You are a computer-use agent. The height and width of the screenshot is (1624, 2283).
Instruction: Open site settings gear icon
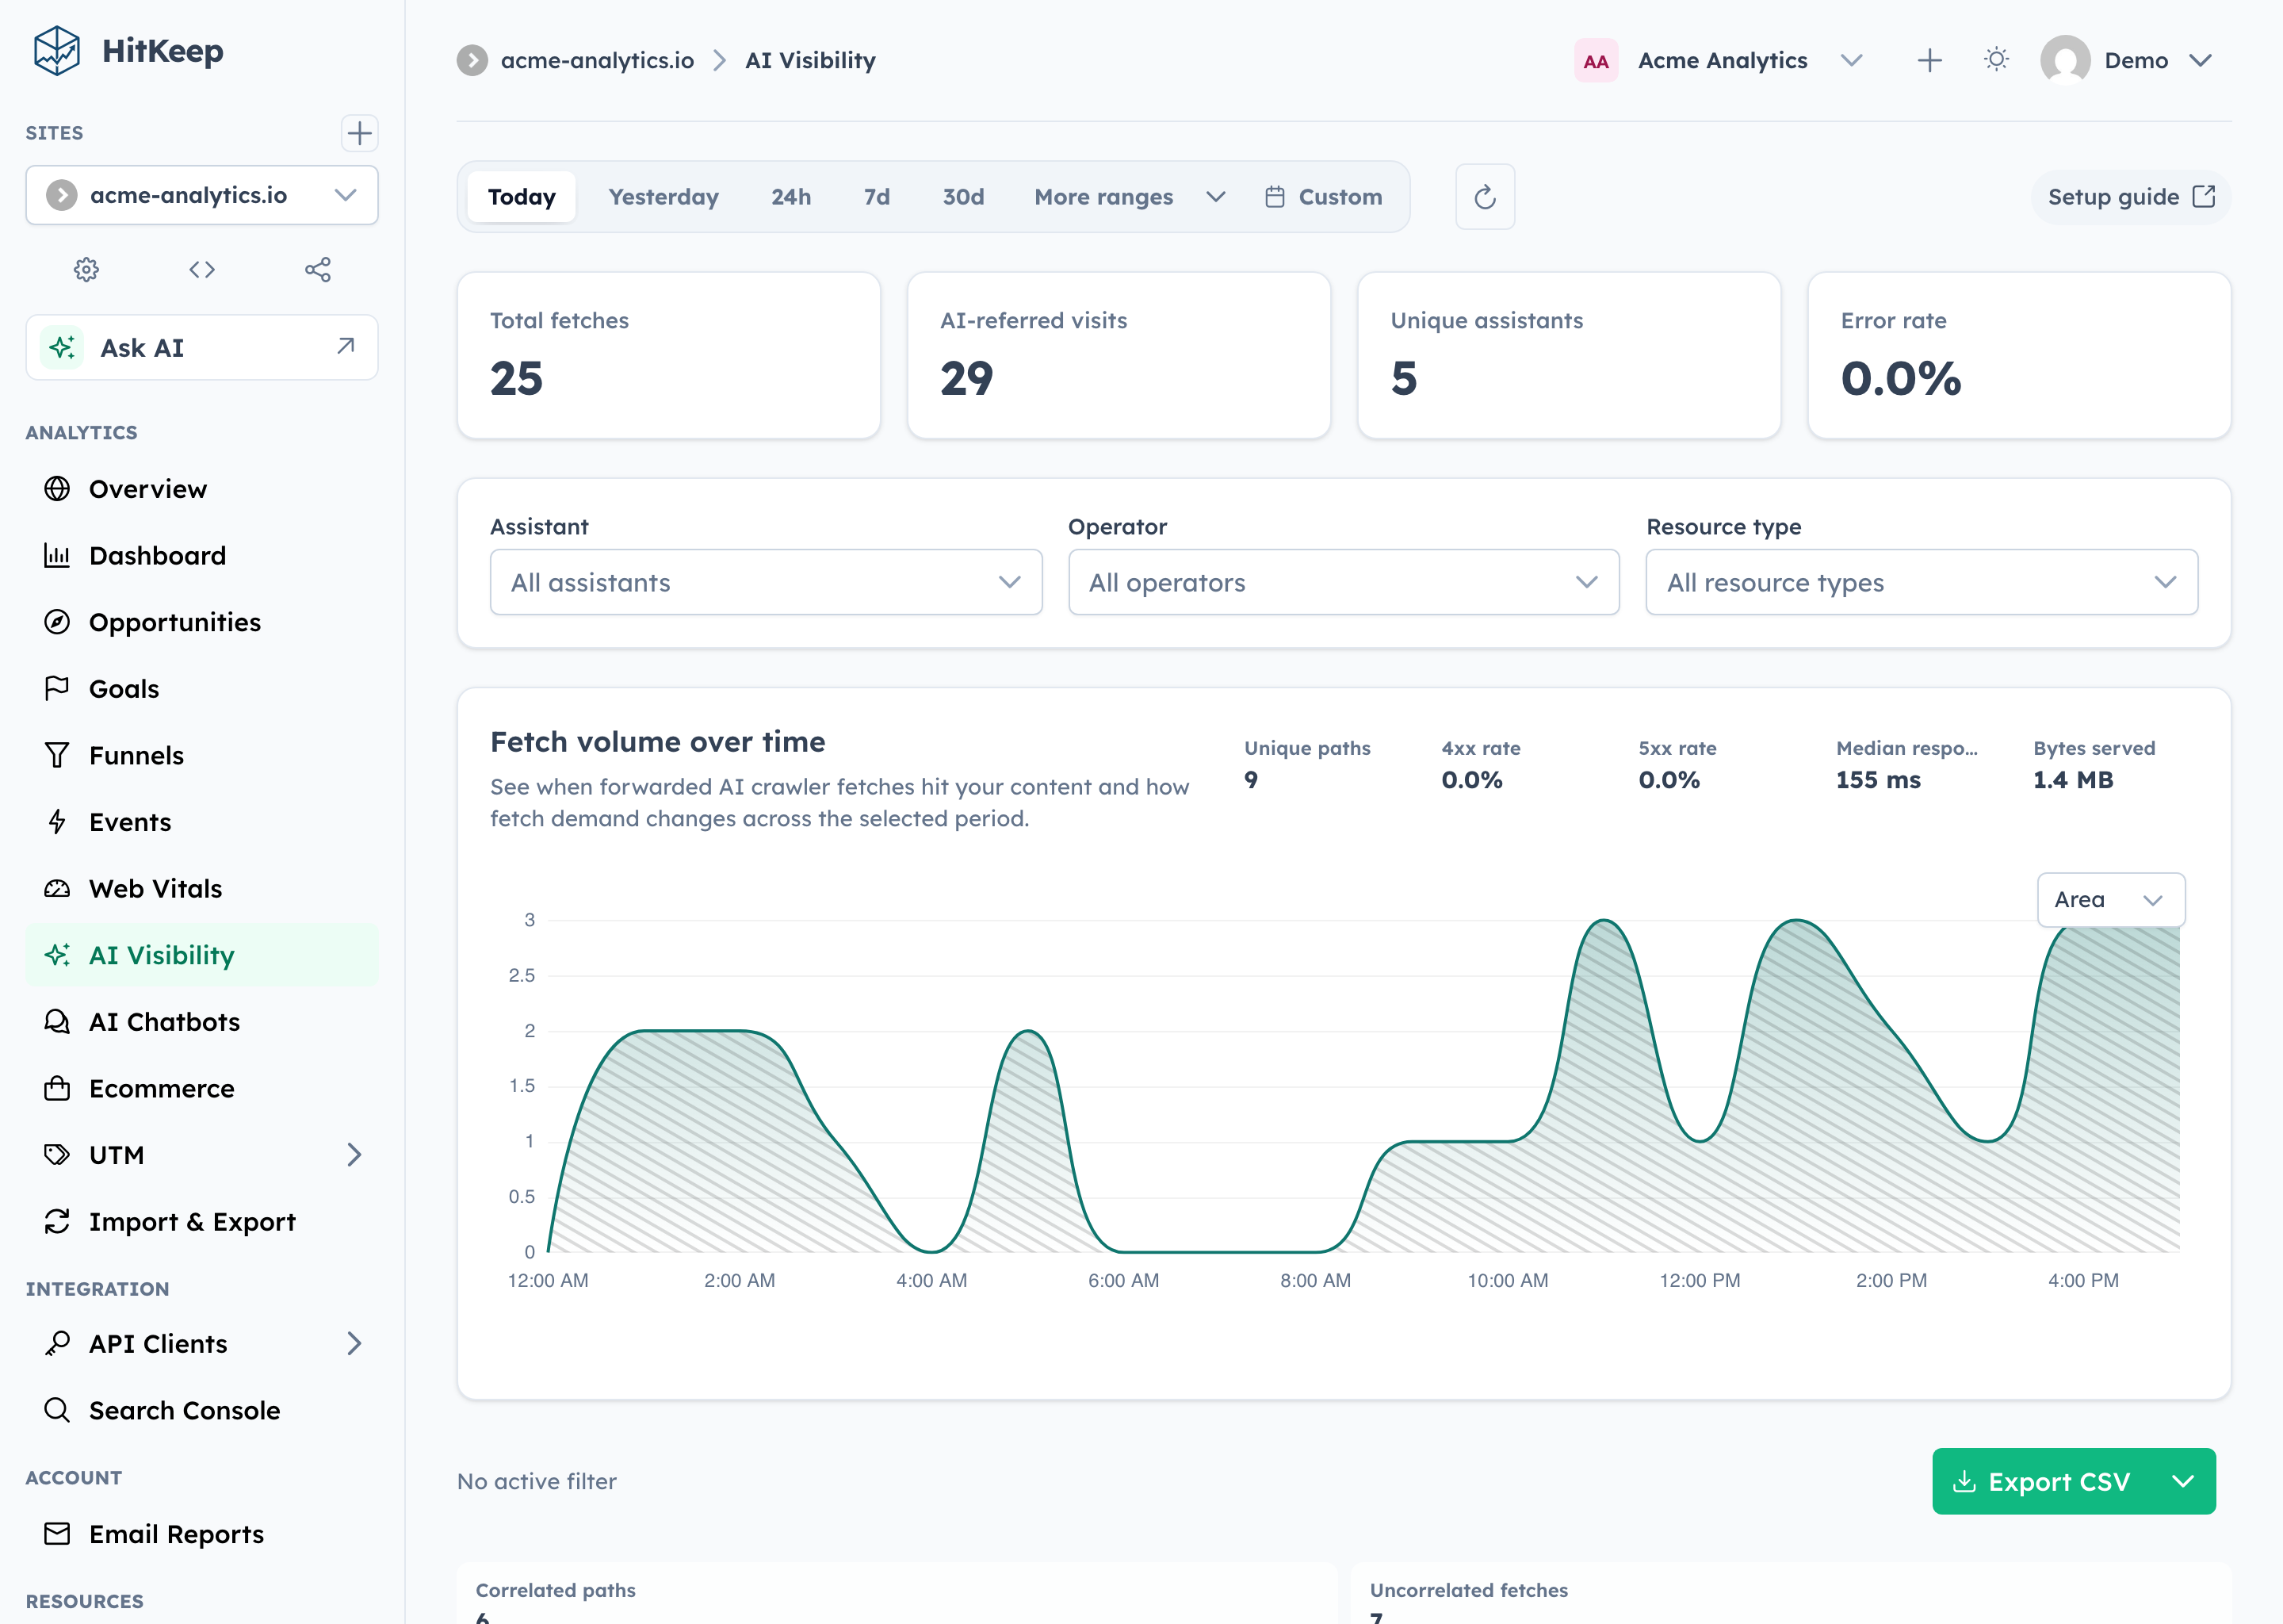[x=86, y=269]
